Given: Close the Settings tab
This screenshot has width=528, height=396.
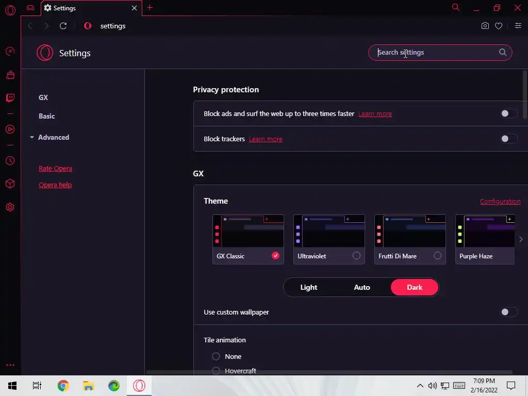Looking at the screenshot, I should click(135, 8).
